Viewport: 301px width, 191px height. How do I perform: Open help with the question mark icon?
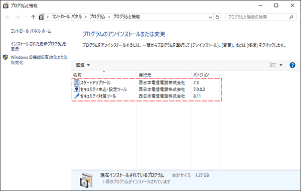tap(292, 65)
